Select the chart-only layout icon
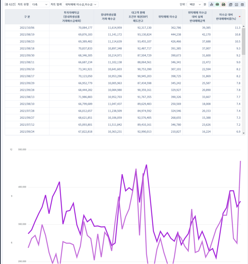Viewport: 248px width, 264px height. tap(236, 4)
